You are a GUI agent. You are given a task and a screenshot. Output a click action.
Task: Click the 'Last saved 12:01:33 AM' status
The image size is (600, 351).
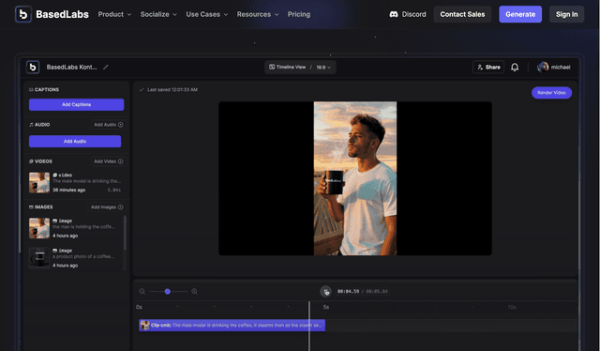click(169, 90)
